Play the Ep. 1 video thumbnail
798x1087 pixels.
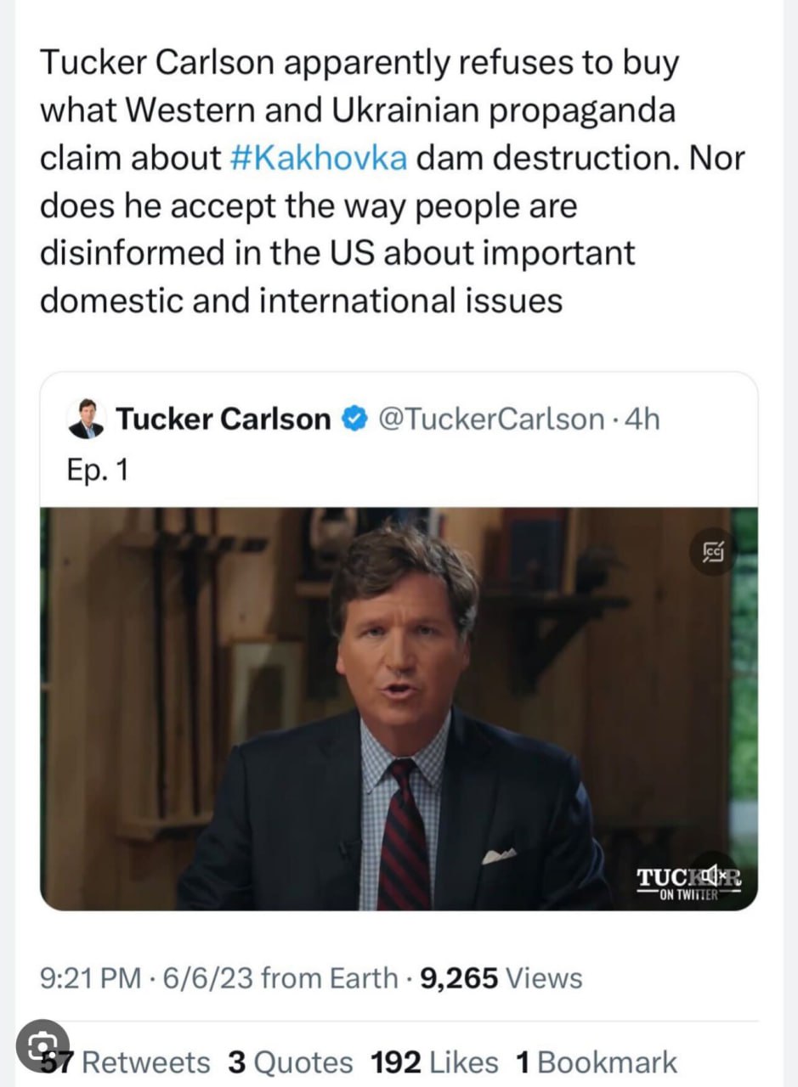coord(399,709)
